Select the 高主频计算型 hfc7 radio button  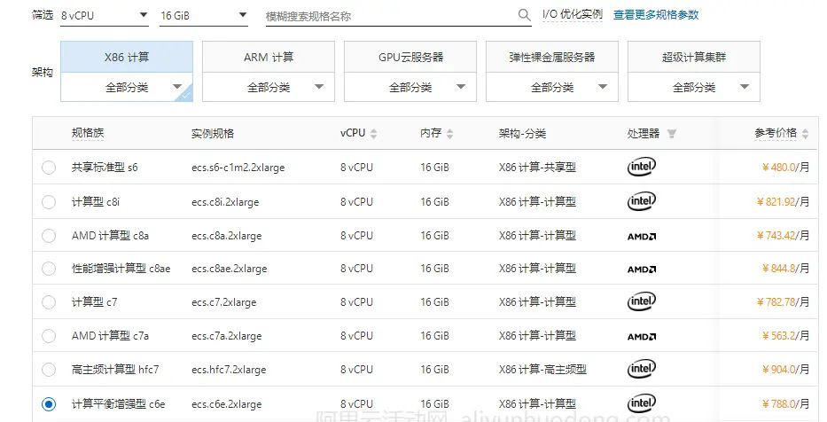(x=49, y=370)
